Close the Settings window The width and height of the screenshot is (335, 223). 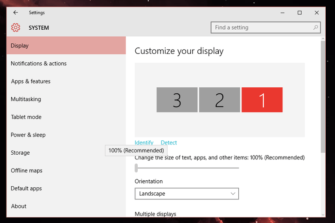click(317, 13)
